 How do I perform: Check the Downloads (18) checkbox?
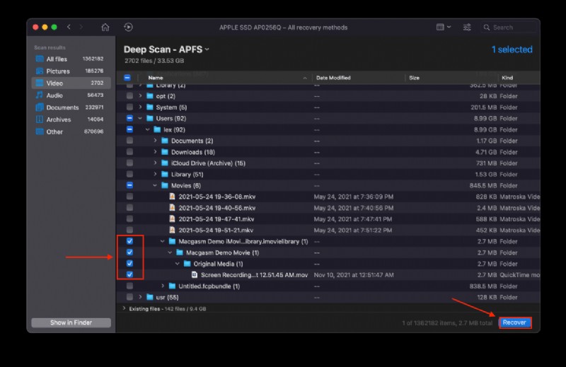tap(129, 152)
